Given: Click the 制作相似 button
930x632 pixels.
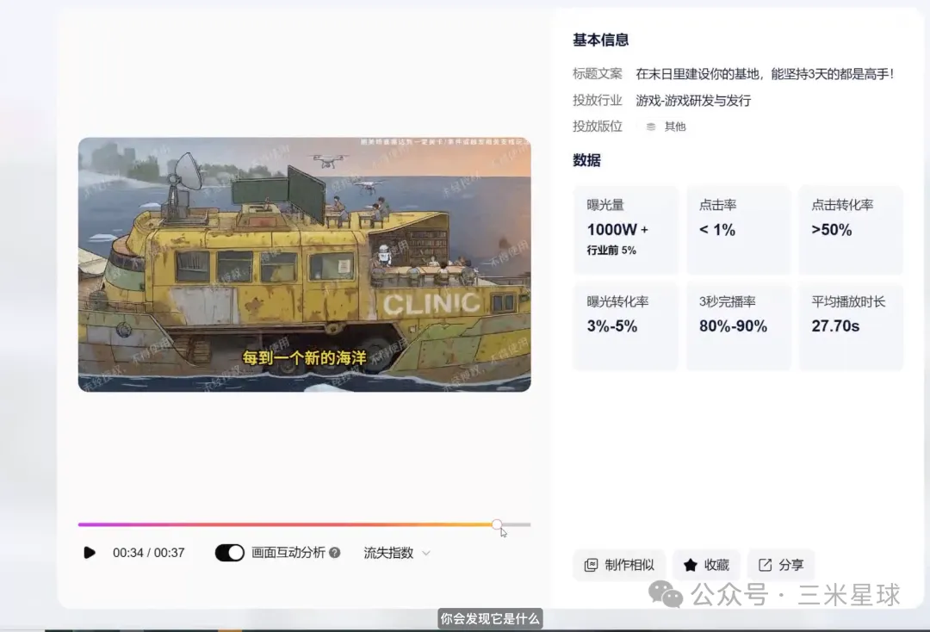Looking at the screenshot, I should pyautogui.click(x=619, y=565).
